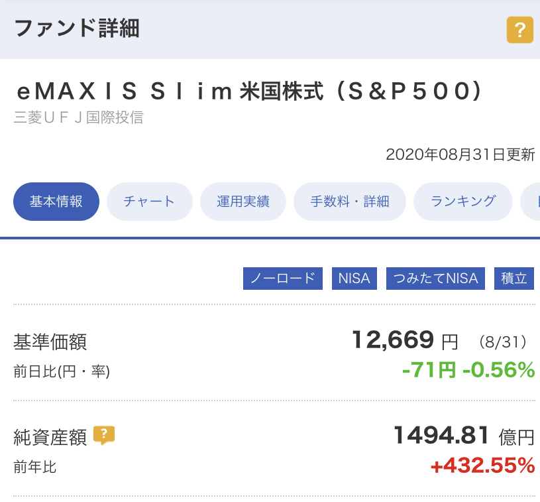Screen dimensions: 540x502
Task: Show the ランキング tab
Action: click(x=463, y=202)
